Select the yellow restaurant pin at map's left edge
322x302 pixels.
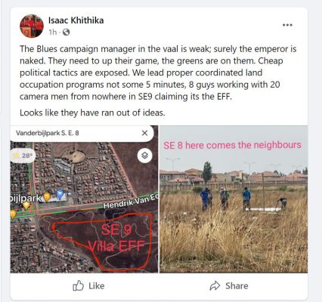coord(13,214)
